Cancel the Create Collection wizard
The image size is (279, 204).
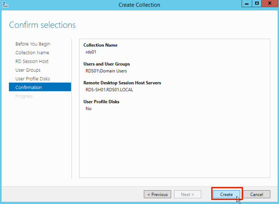[x=256, y=194]
